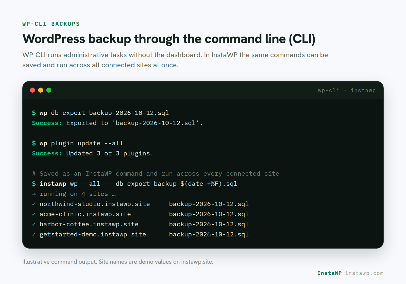
Task: Click the 'getstarted-demo.instawp.site' row
Action: [x=140, y=234]
